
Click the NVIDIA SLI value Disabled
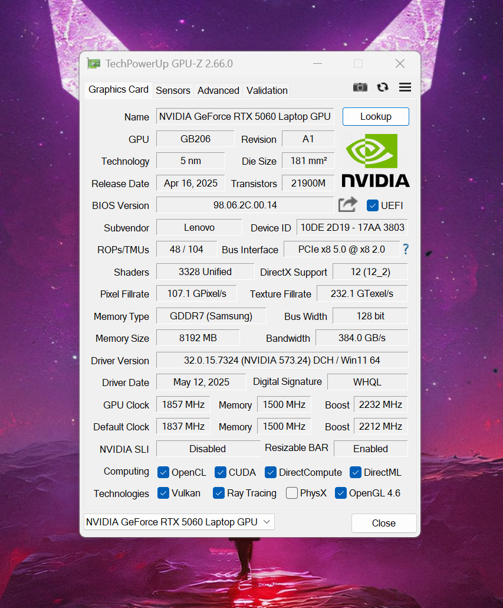pos(208,449)
